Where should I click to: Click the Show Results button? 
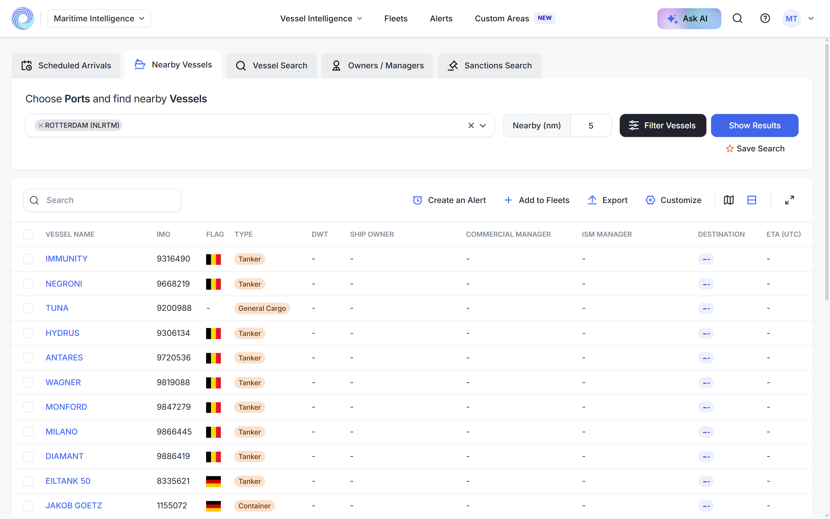click(754, 126)
